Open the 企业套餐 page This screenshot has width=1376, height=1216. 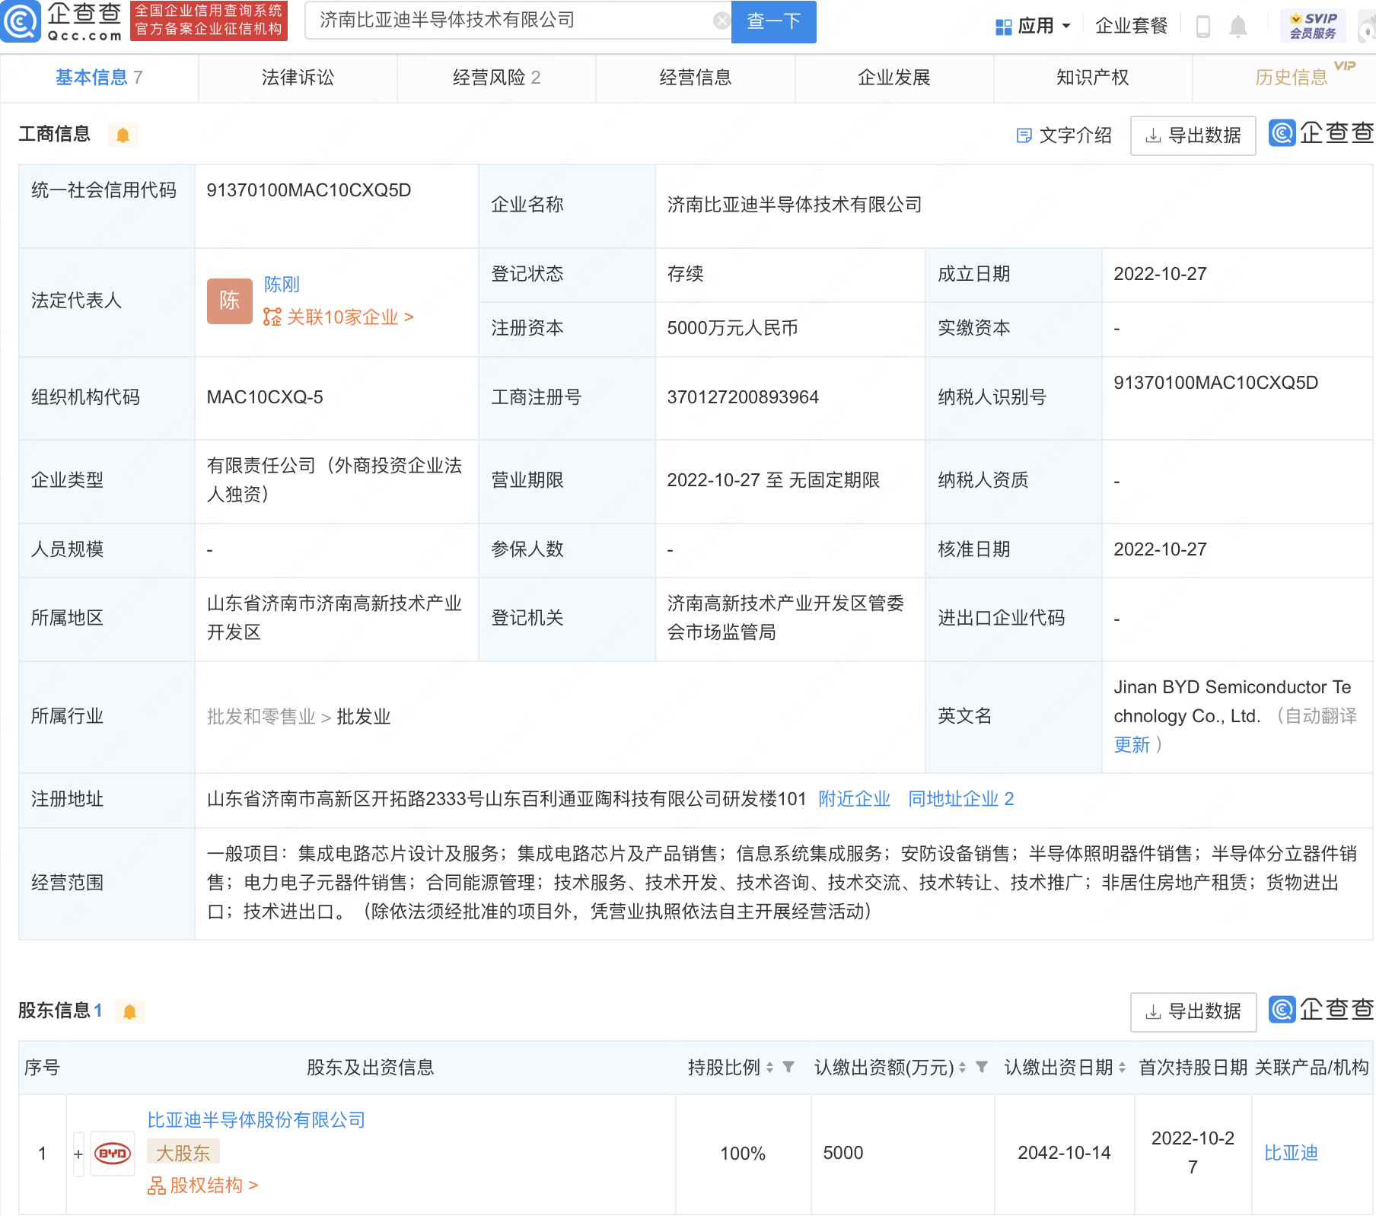[x=1131, y=26]
